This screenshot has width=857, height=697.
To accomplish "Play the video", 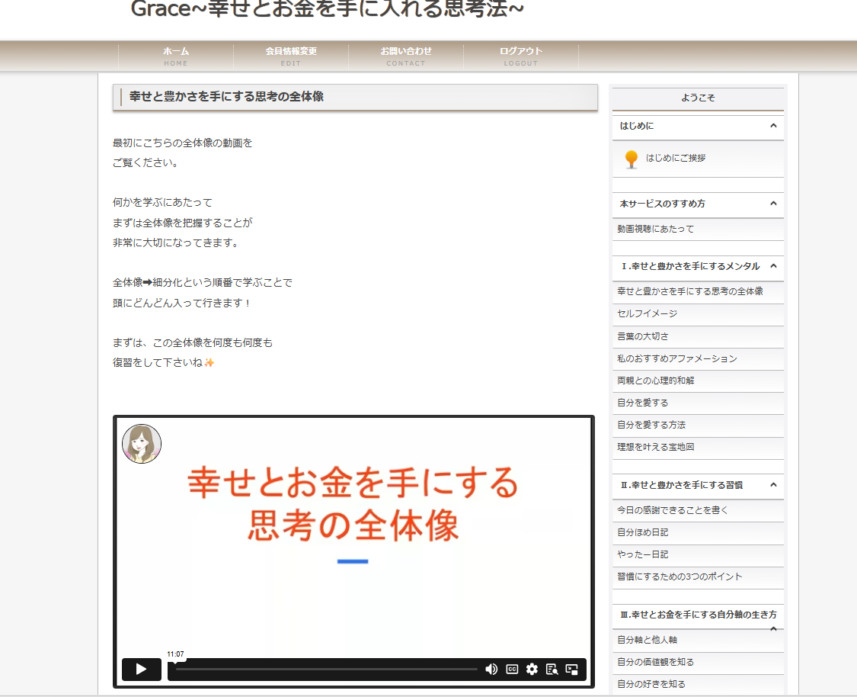I will tap(141, 669).
